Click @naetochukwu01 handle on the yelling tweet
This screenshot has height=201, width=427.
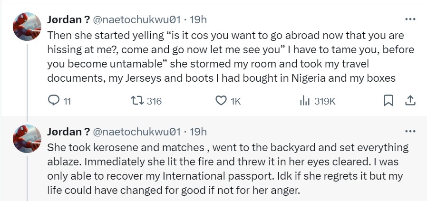136,19
